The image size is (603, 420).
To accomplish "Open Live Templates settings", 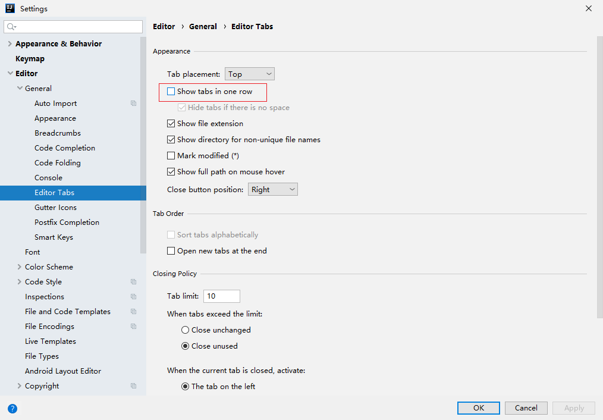I will 51,341.
